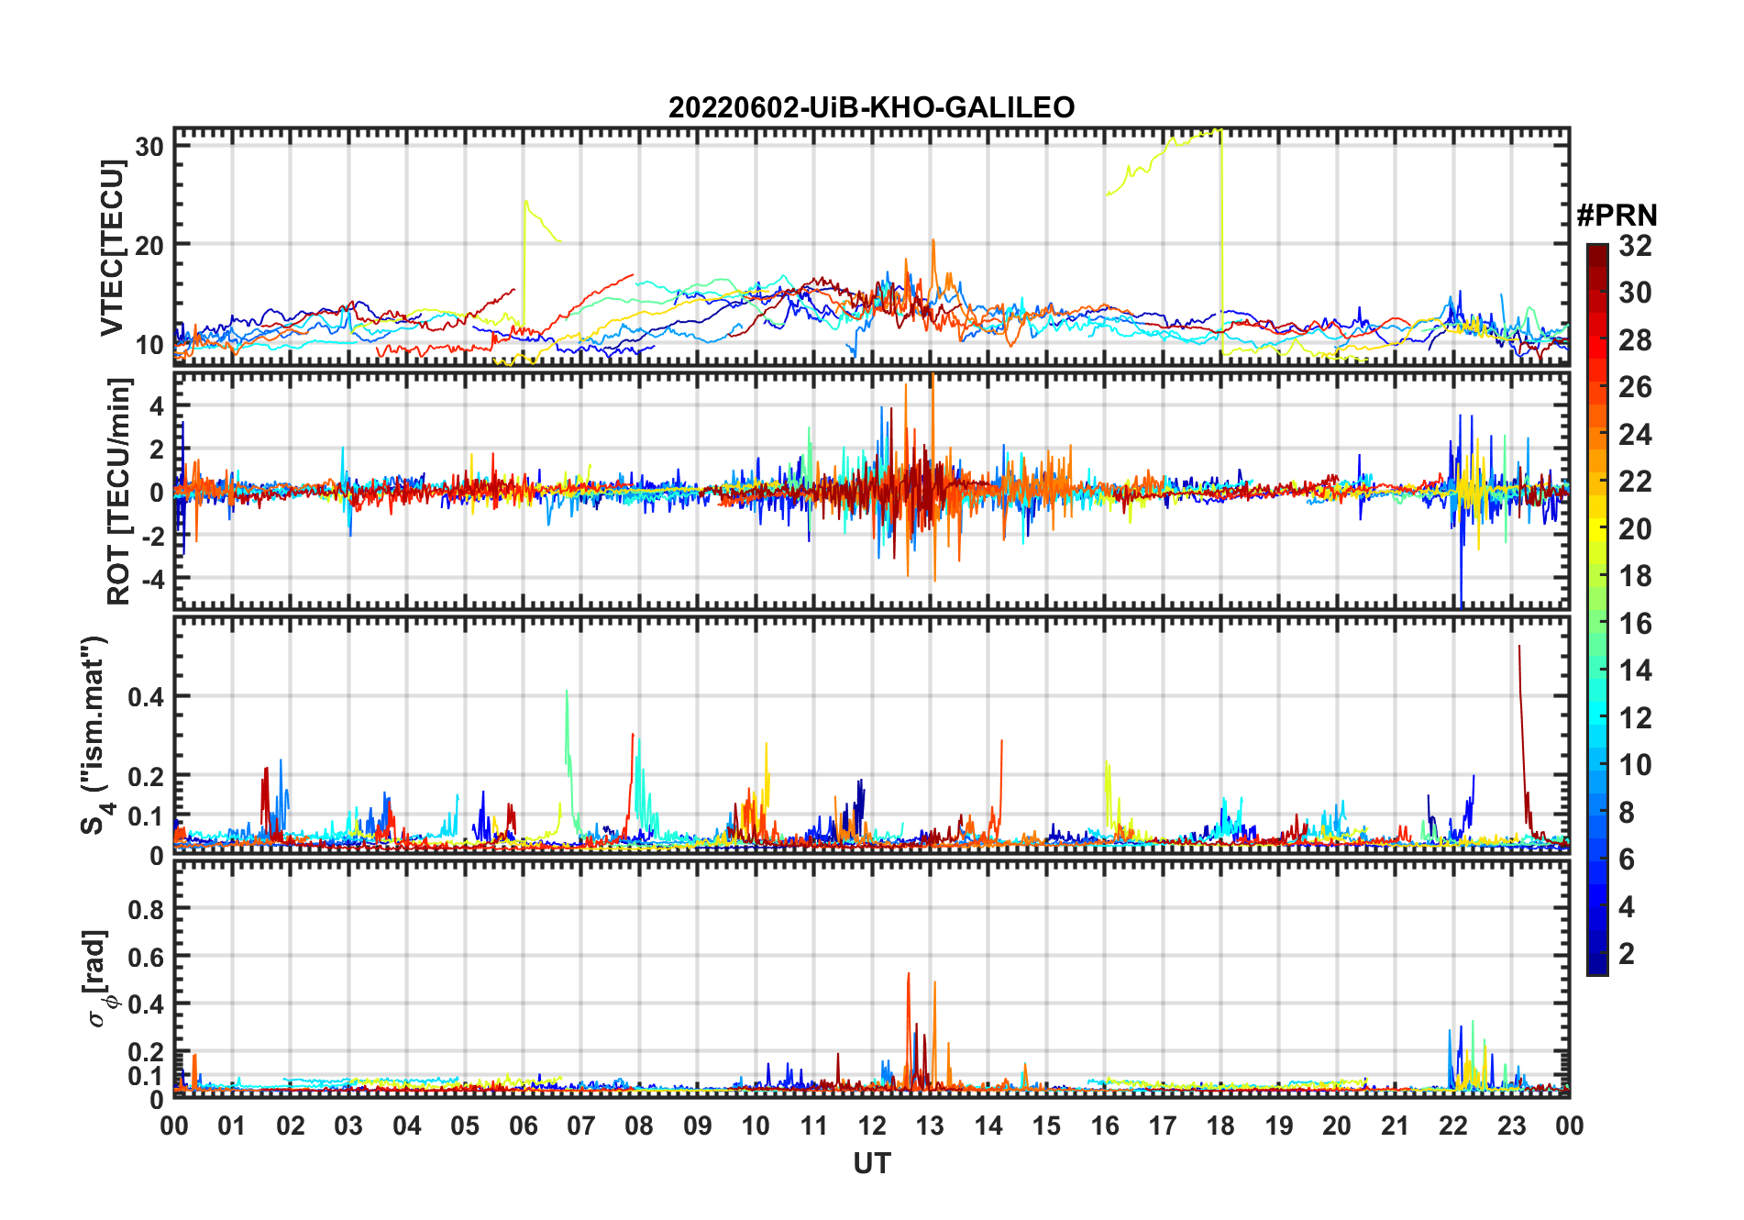The width and height of the screenshot is (1744, 1220).
Task: Click the plot title 20220602-UiB-KHO-GALILEO
Action: (871, 108)
